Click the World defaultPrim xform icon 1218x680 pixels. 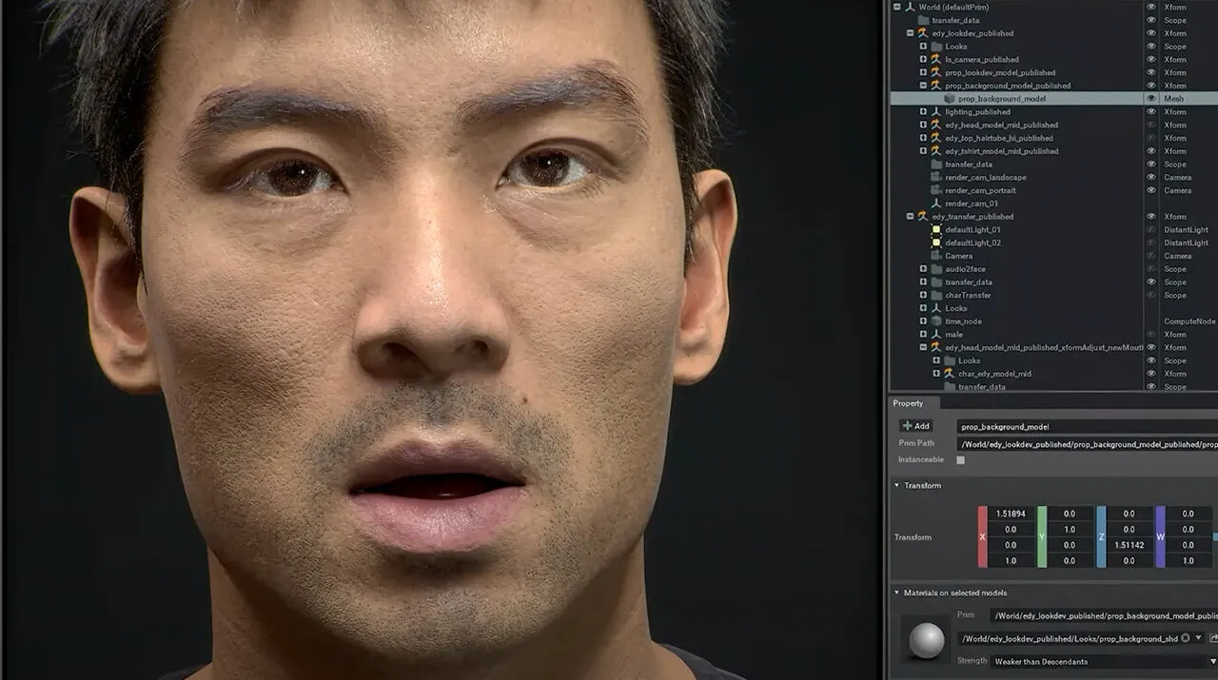pos(910,7)
